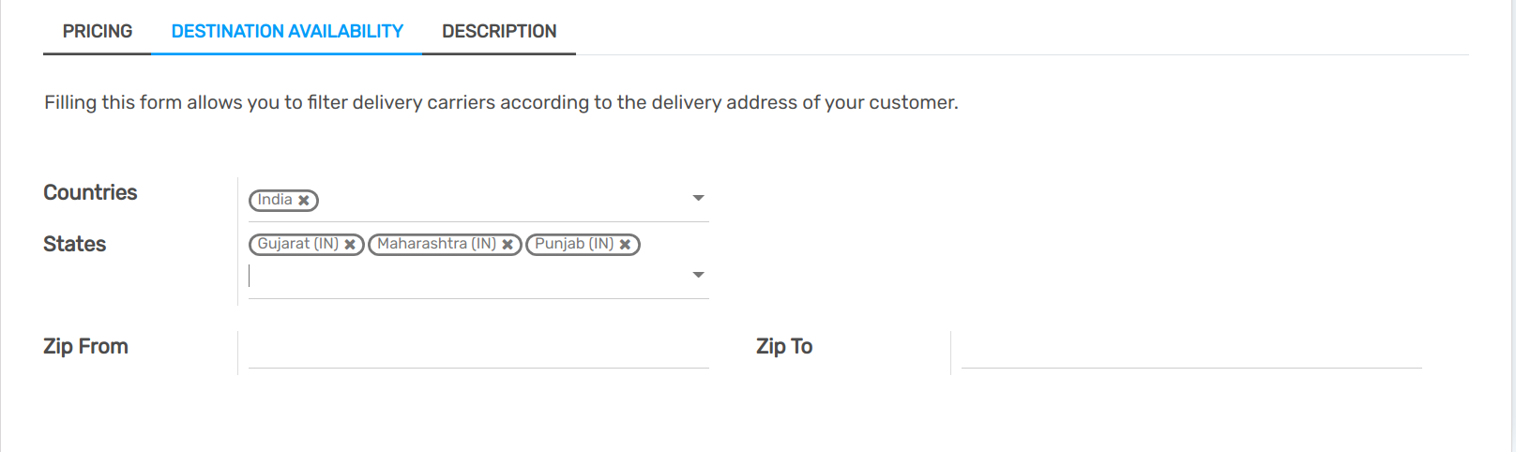Open the Description tab
The height and width of the screenshot is (452, 1516).
[x=499, y=32]
